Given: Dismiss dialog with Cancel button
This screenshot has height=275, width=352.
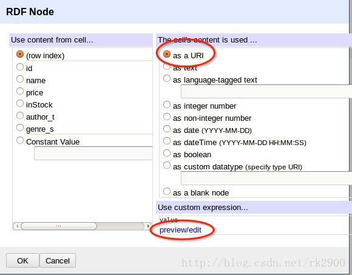Looking at the screenshot, I should [58, 260].
